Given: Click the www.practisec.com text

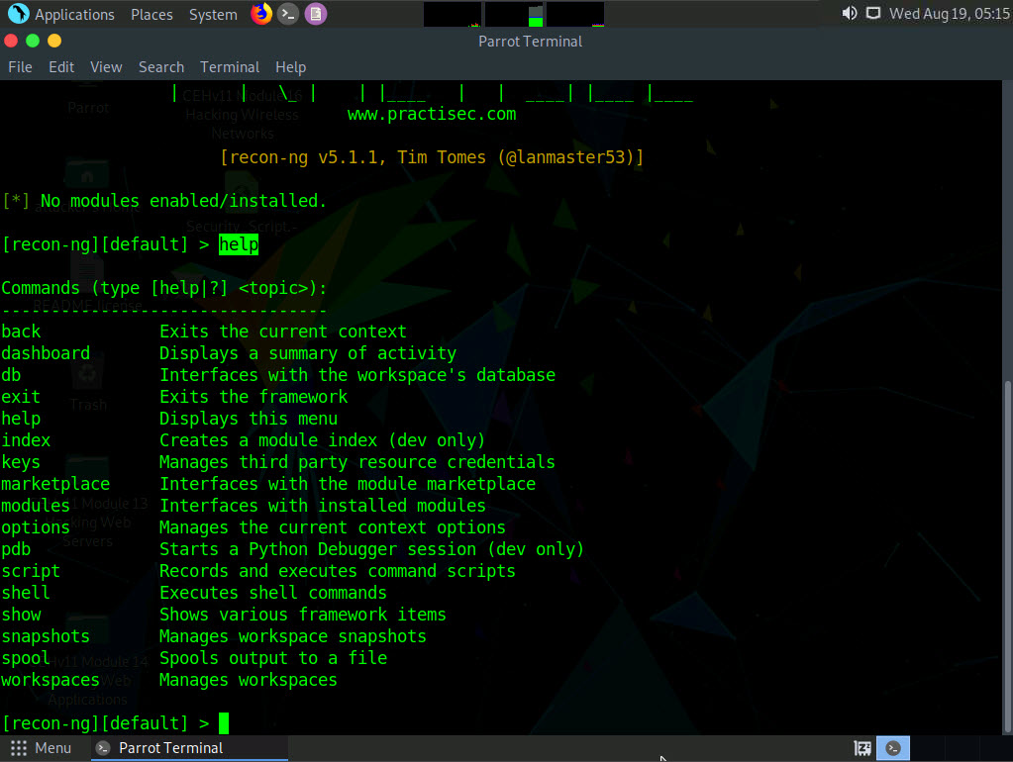Looking at the screenshot, I should (x=432, y=115).
